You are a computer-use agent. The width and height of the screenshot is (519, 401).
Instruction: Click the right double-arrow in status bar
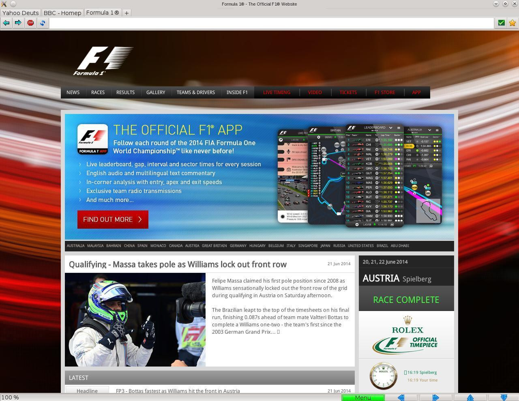pos(436,398)
